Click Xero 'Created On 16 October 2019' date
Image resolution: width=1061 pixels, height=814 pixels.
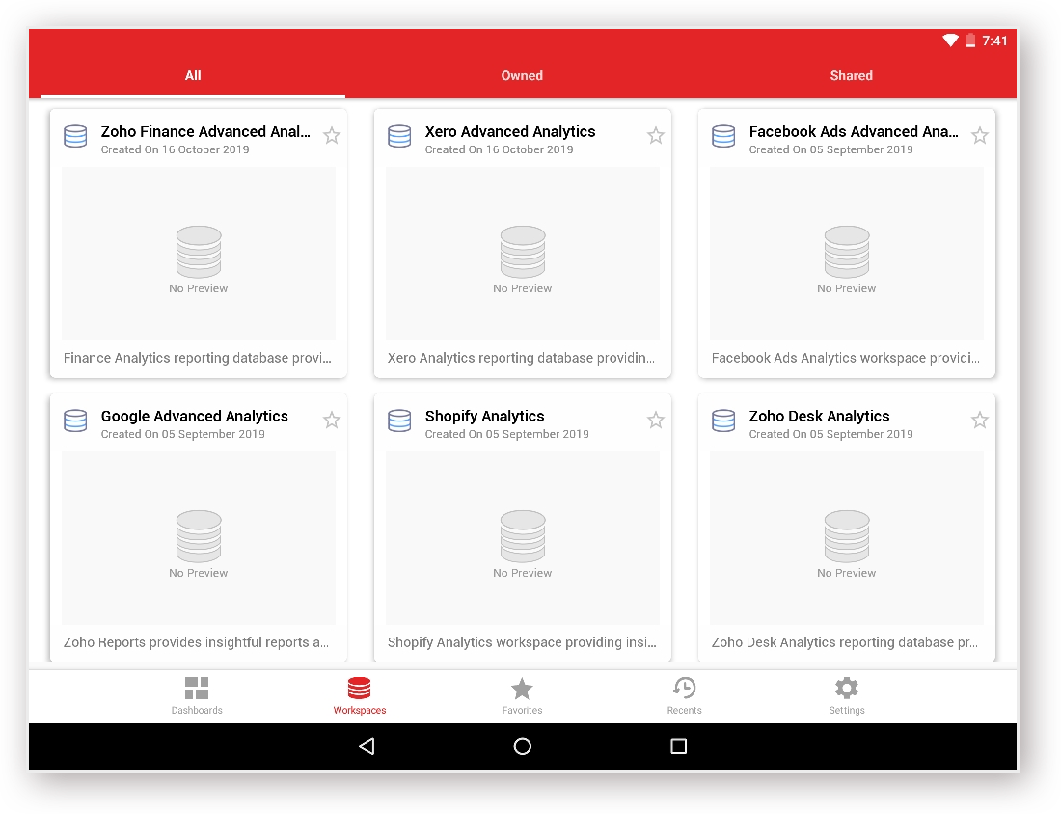[x=500, y=149]
